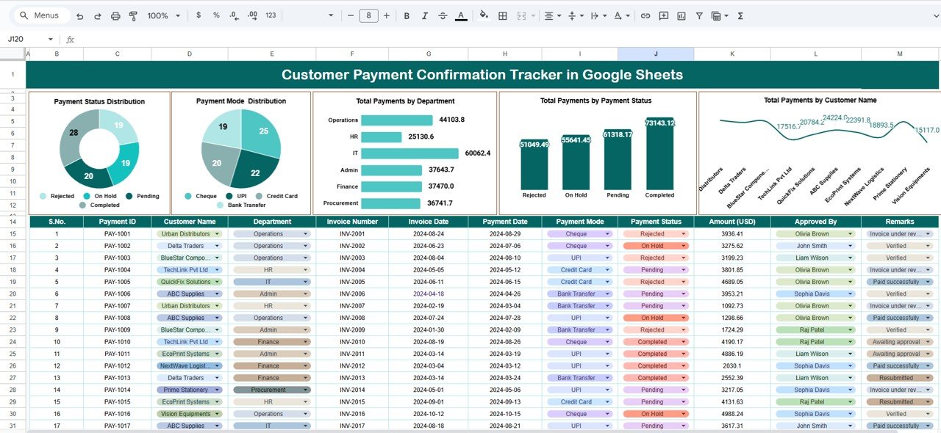This screenshot has height=433, width=941.
Task: Apply currency format with the dollar icon
Action: point(197,15)
